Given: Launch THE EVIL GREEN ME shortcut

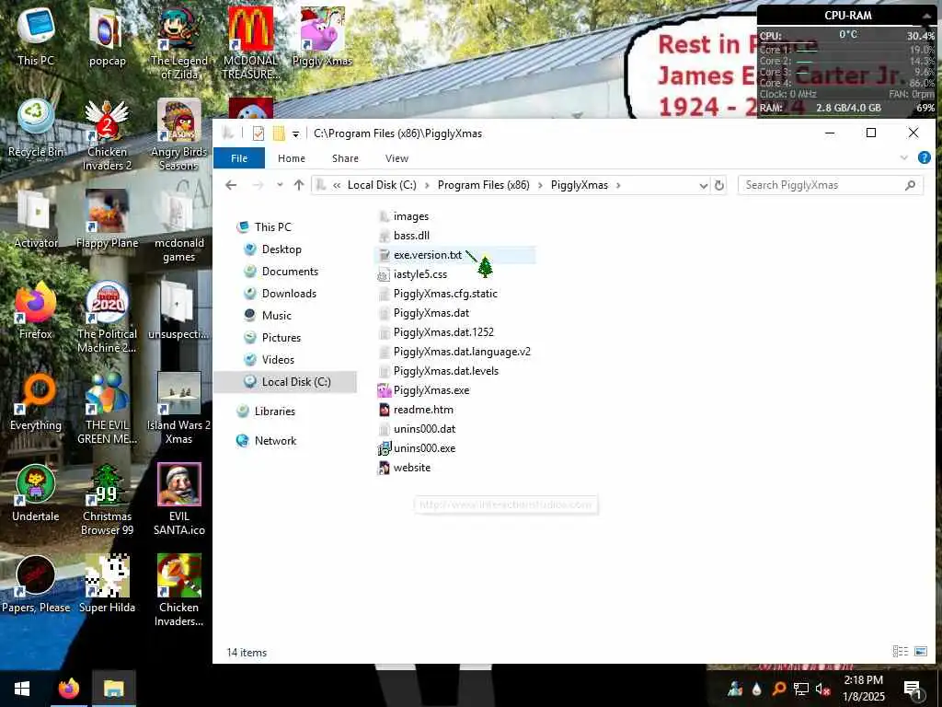Looking at the screenshot, I should pyautogui.click(x=107, y=409).
